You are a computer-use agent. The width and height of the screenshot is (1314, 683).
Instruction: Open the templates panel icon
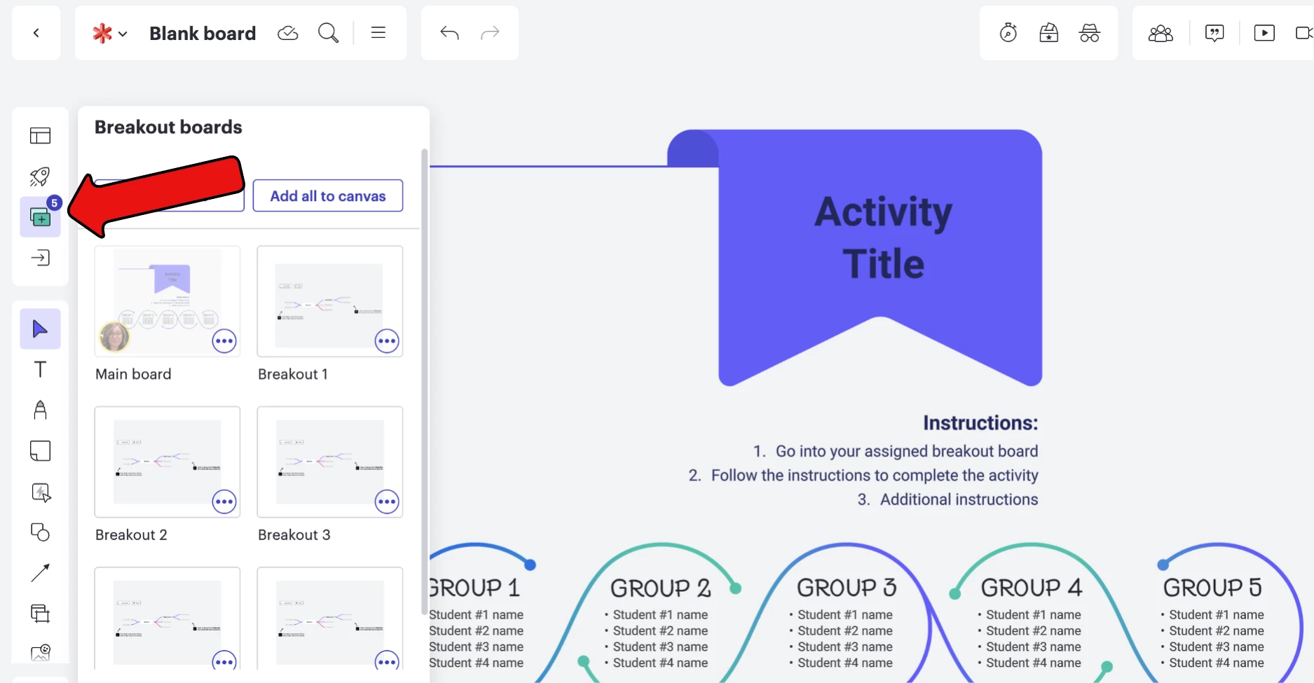(40, 135)
